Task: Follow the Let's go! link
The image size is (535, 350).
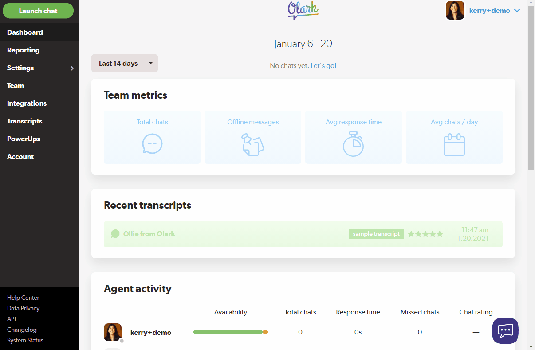Action: click(323, 66)
